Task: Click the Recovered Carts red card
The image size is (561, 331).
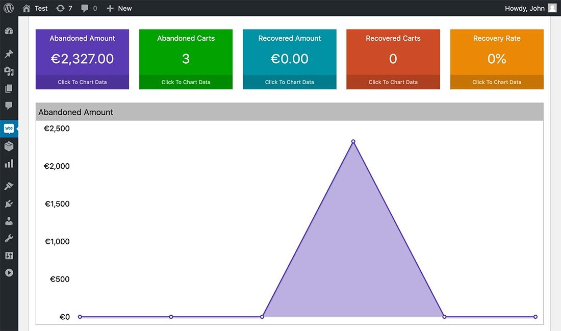Action: point(393,59)
